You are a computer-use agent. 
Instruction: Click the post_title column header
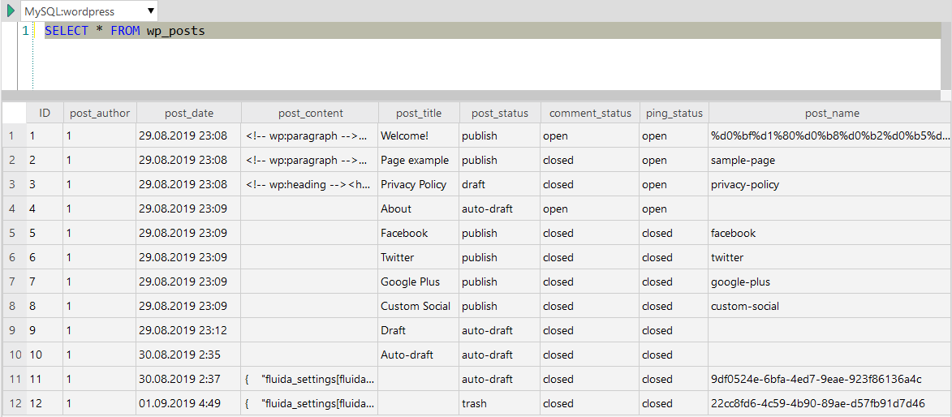coord(418,113)
